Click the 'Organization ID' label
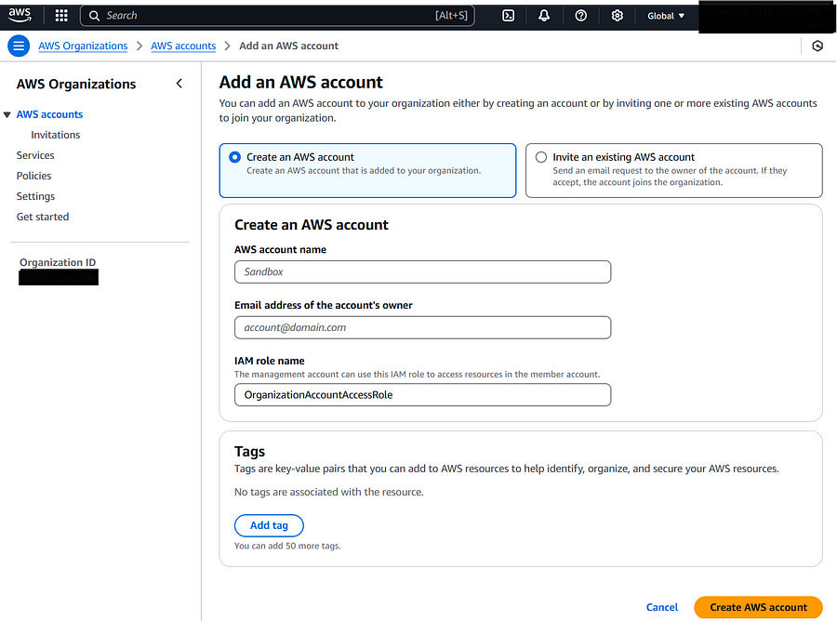This screenshot has width=837, height=621. click(x=58, y=262)
